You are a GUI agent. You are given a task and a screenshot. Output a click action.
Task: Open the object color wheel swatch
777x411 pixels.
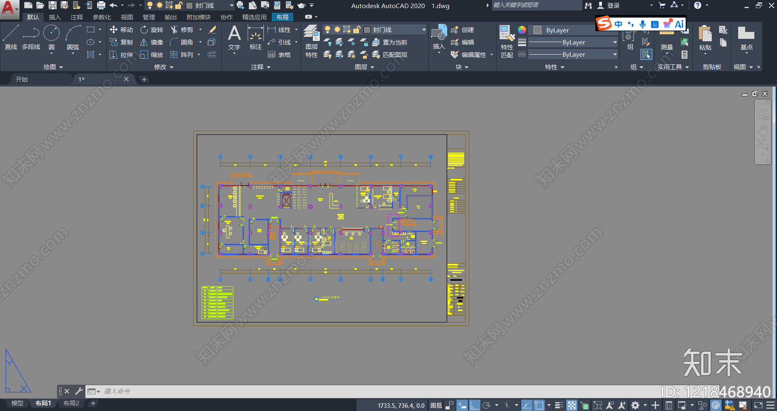522,30
